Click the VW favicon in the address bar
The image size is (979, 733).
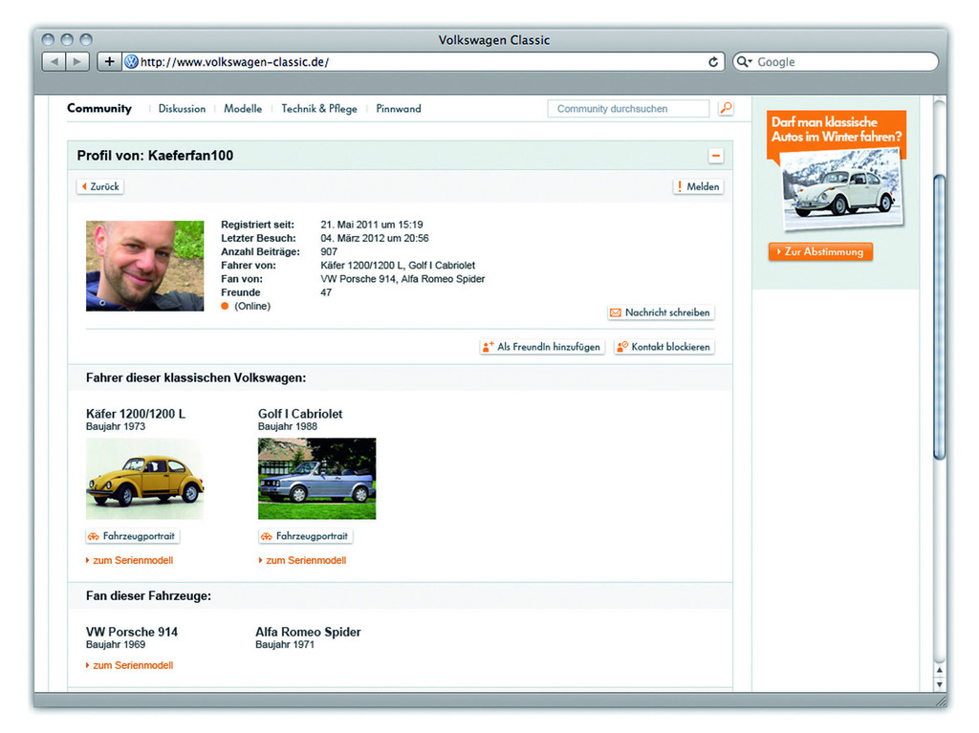[x=131, y=62]
